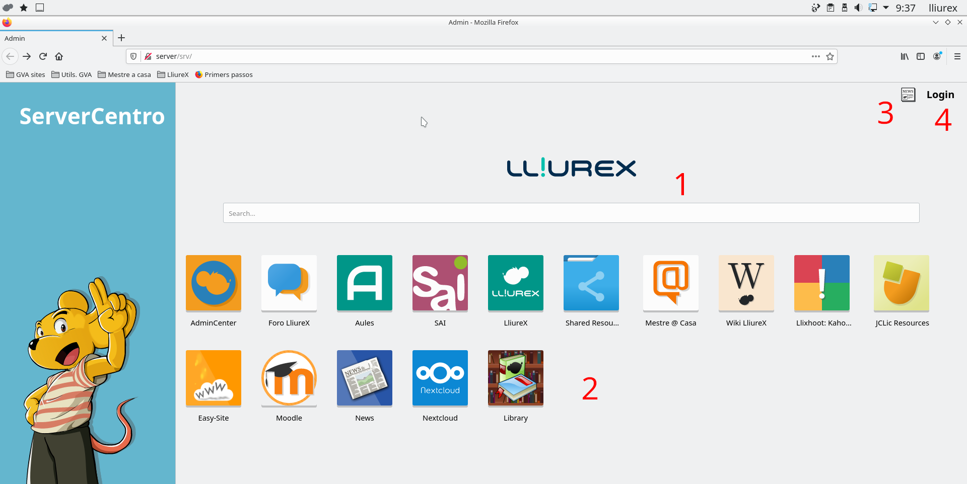The image size is (967, 484).
Task: Open the SAI app icon
Action: coord(440,283)
